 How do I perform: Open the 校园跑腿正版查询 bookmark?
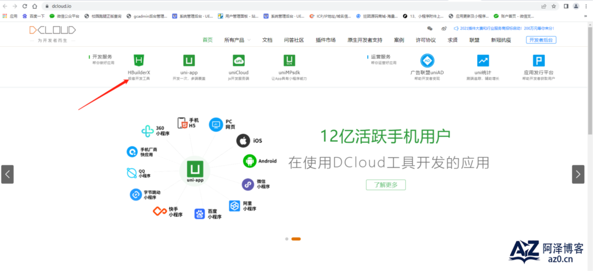point(103,16)
